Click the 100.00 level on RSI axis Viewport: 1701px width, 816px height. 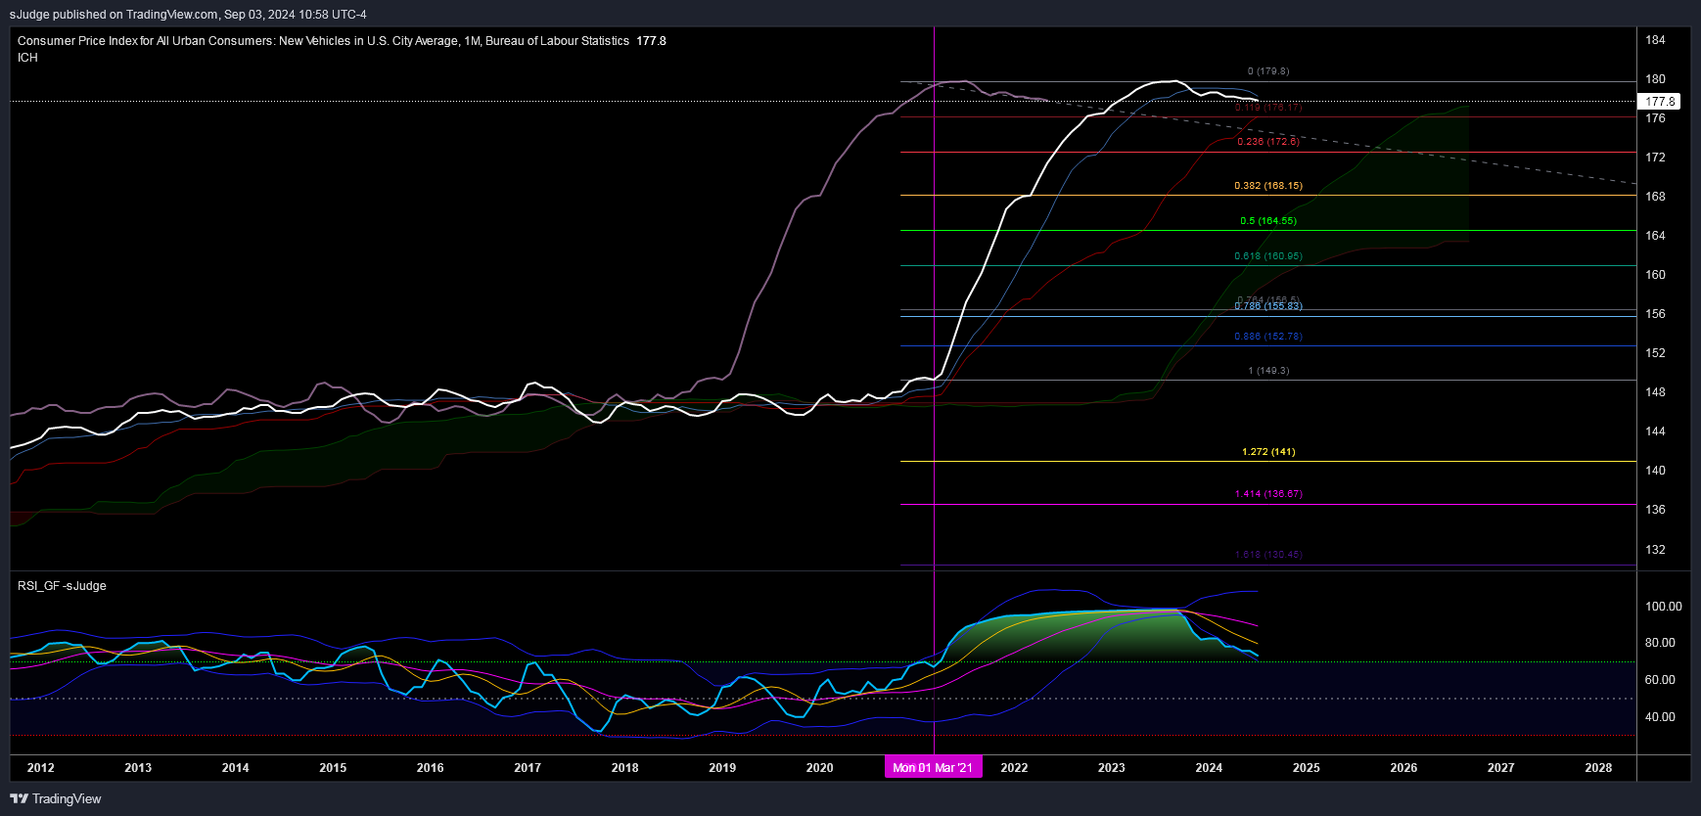(1663, 607)
